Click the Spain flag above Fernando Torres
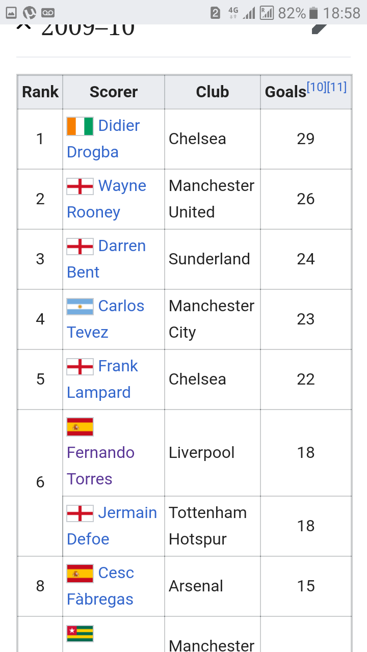Viewport: 367px width, 652px height. pyautogui.click(x=80, y=426)
